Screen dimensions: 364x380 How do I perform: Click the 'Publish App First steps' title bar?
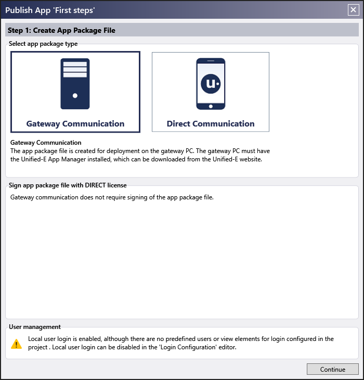tap(156, 9)
